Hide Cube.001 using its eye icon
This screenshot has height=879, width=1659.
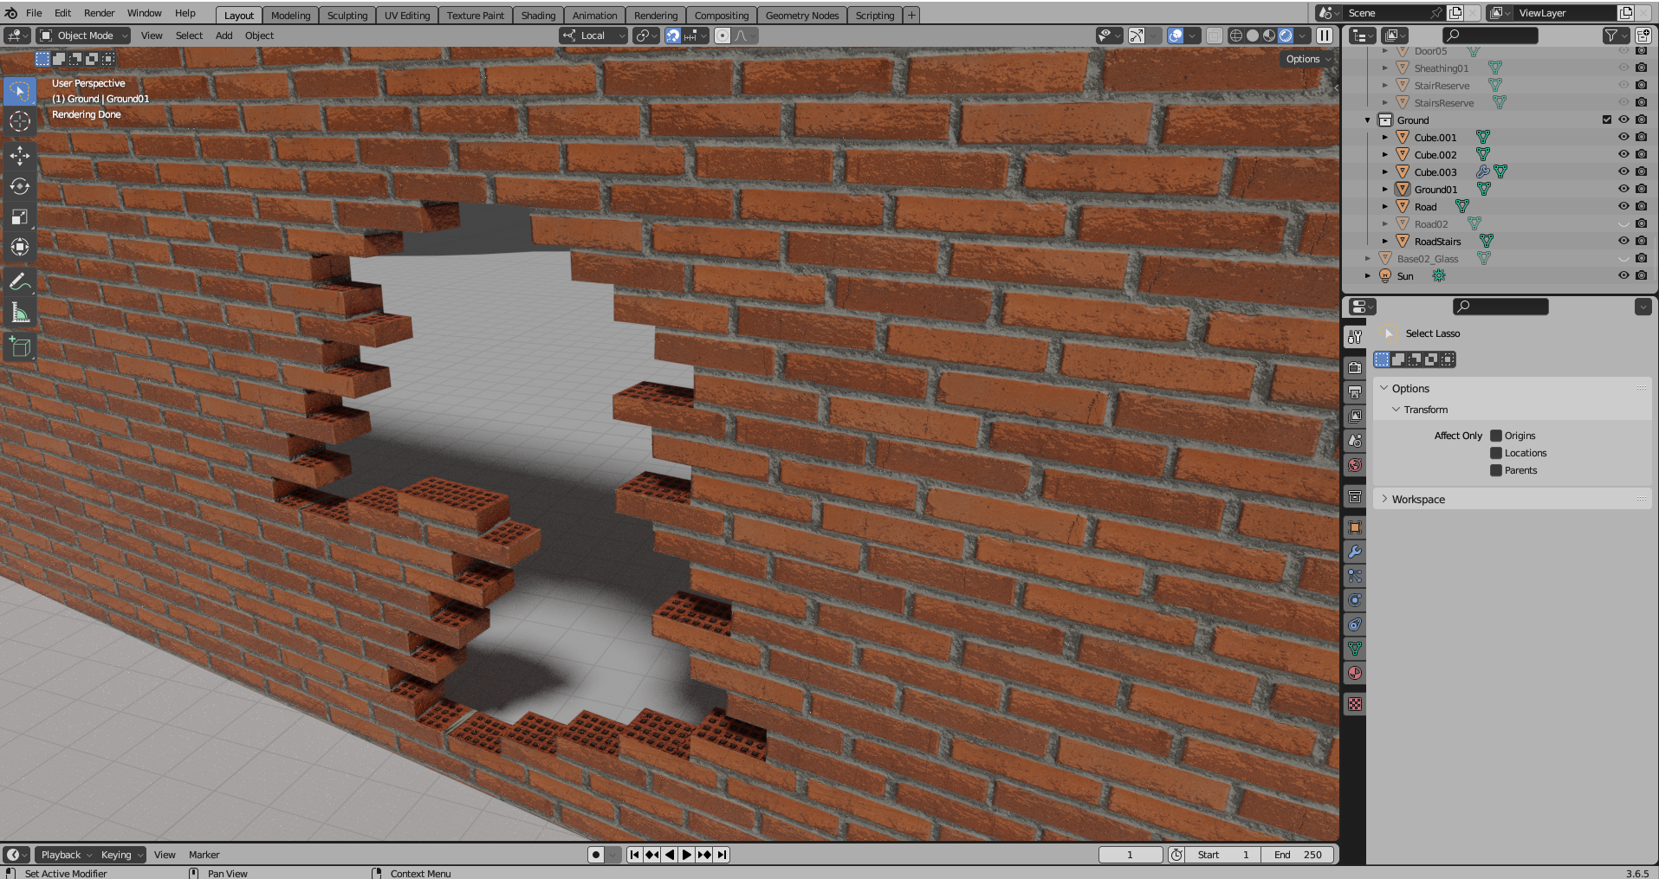pos(1623,137)
